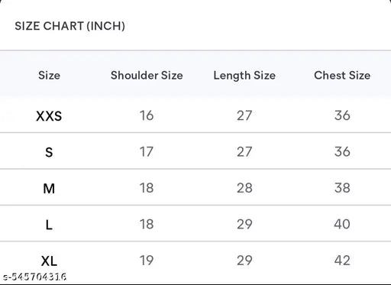Click shoulder value 17 in S row
This screenshot has height=285, width=391.
click(x=147, y=152)
